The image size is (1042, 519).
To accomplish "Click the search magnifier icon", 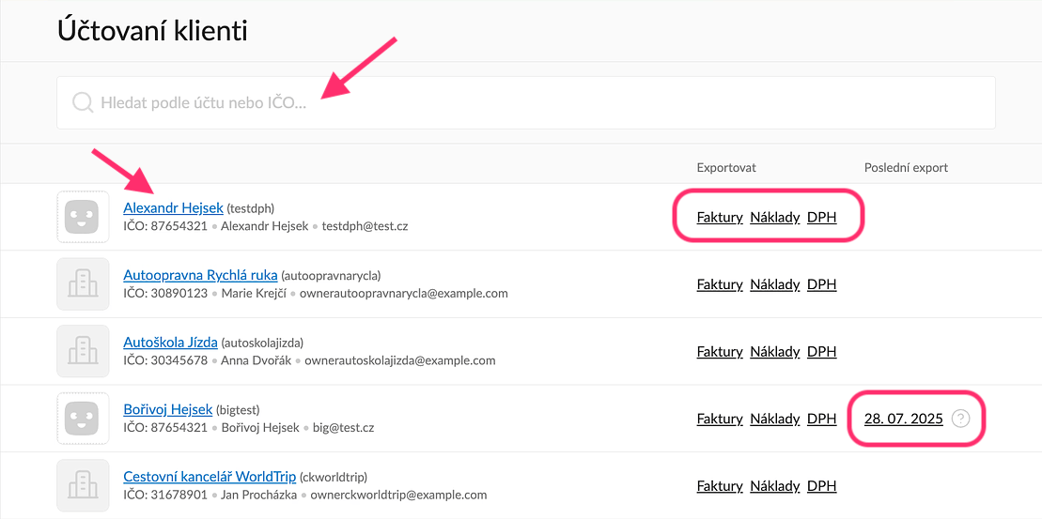I will [83, 103].
